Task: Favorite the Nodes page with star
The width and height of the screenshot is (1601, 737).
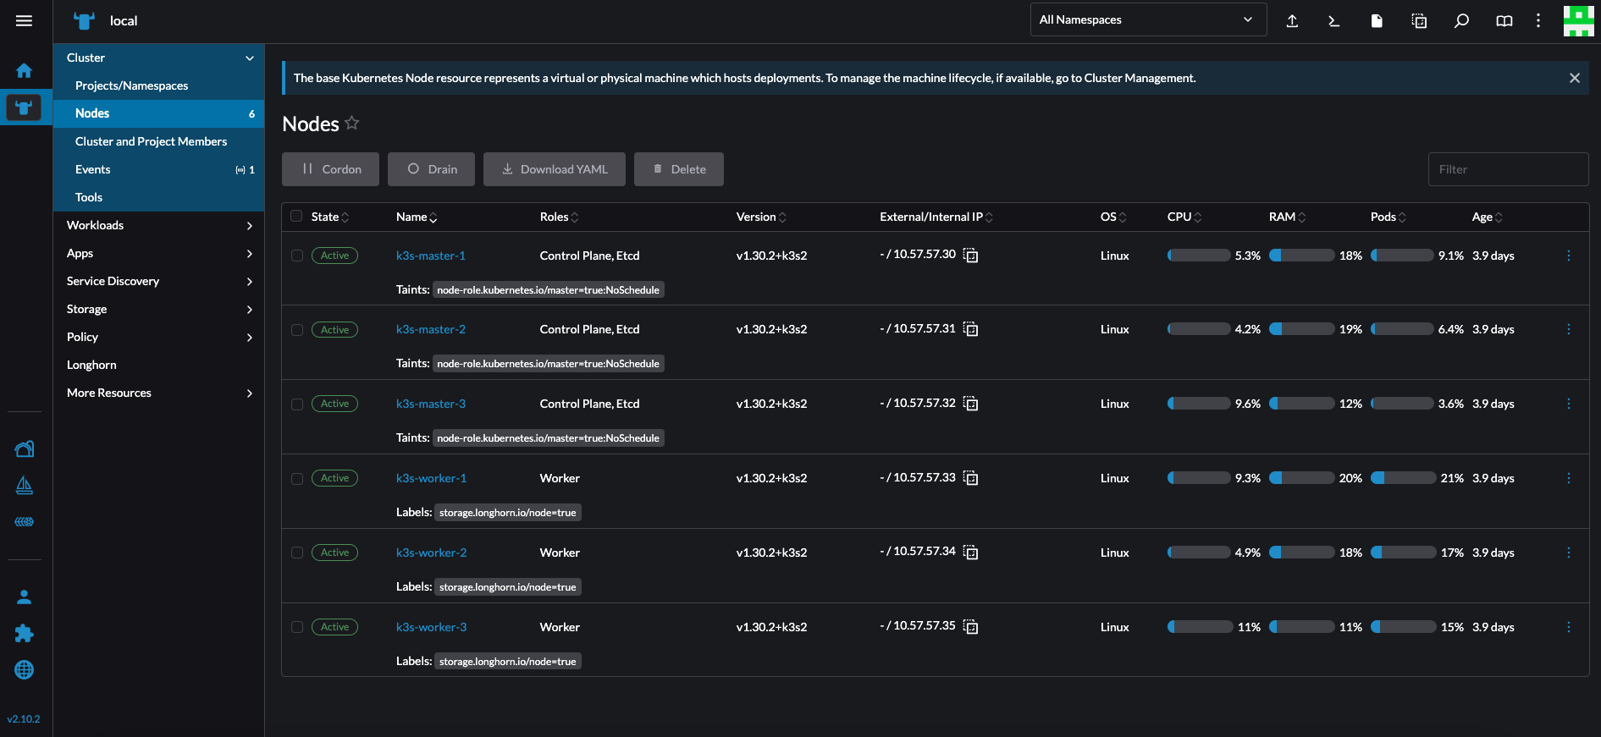Action: click(352, 123)
